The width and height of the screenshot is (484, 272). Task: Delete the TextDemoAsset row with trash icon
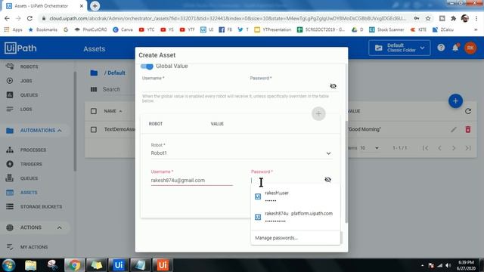(x=468, y=129)
